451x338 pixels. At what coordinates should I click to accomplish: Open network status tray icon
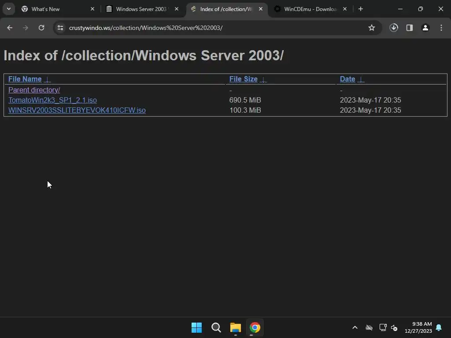[x=383, y=327]
